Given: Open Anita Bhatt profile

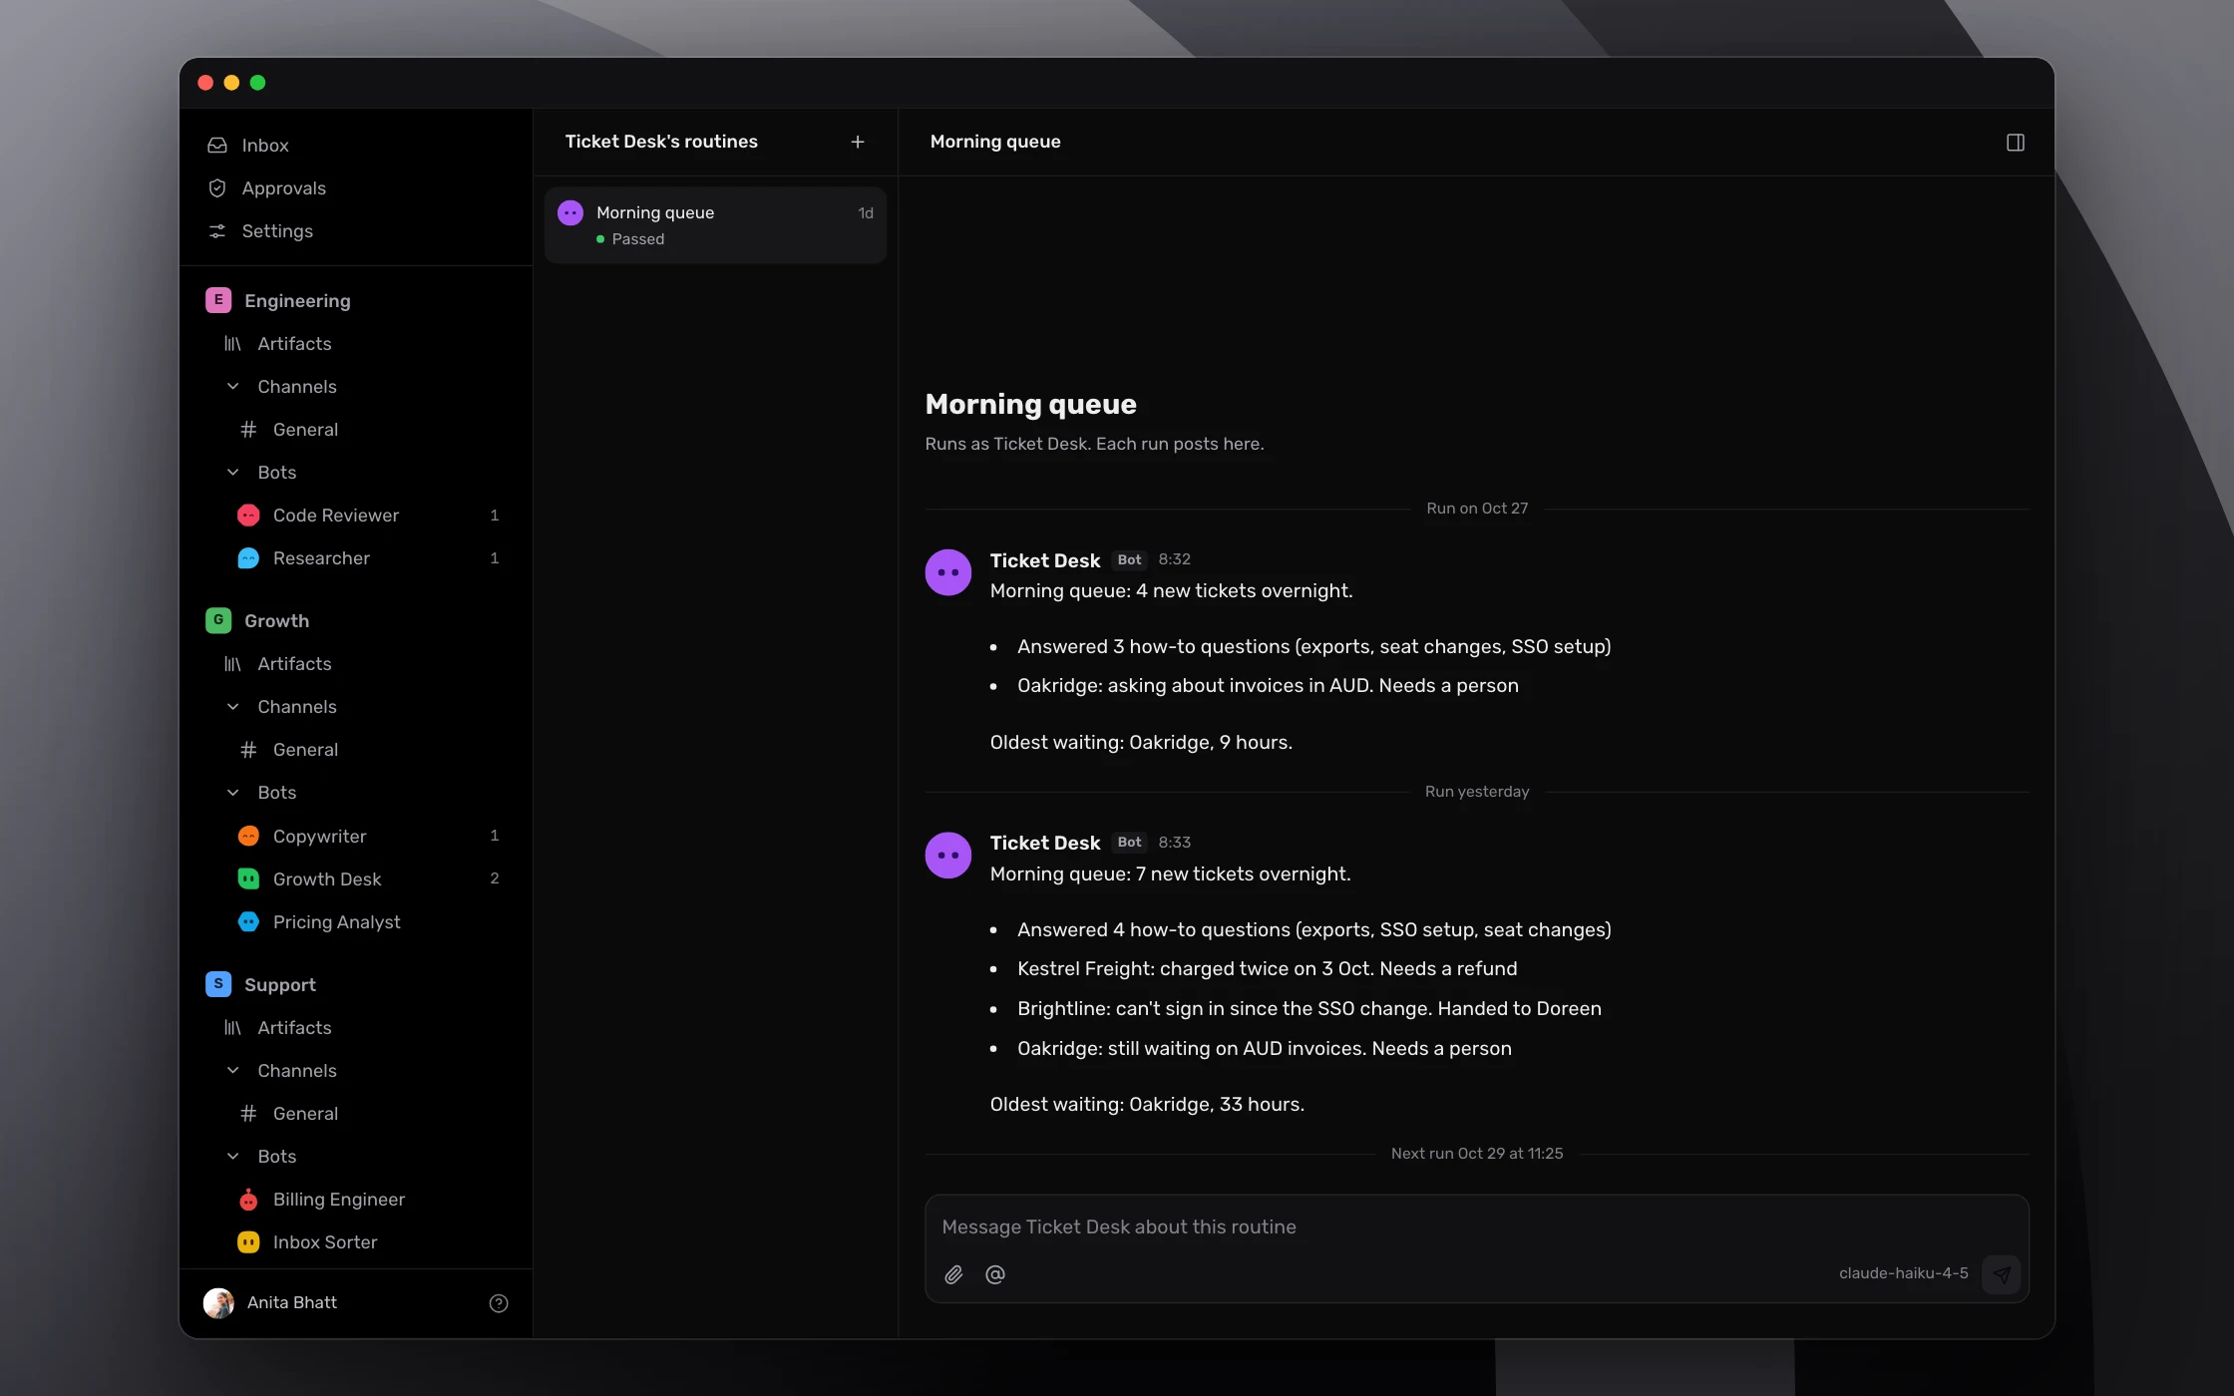Looking at the screenshot, I should pos(270,1302).
